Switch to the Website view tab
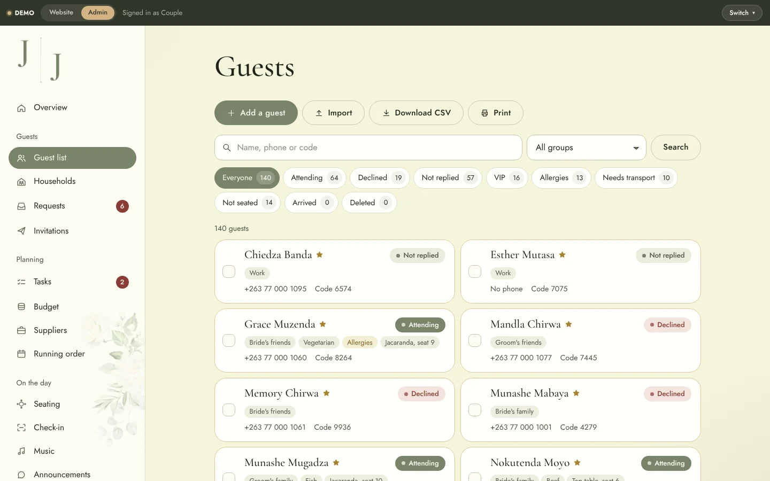 click(x=61, y=12)
